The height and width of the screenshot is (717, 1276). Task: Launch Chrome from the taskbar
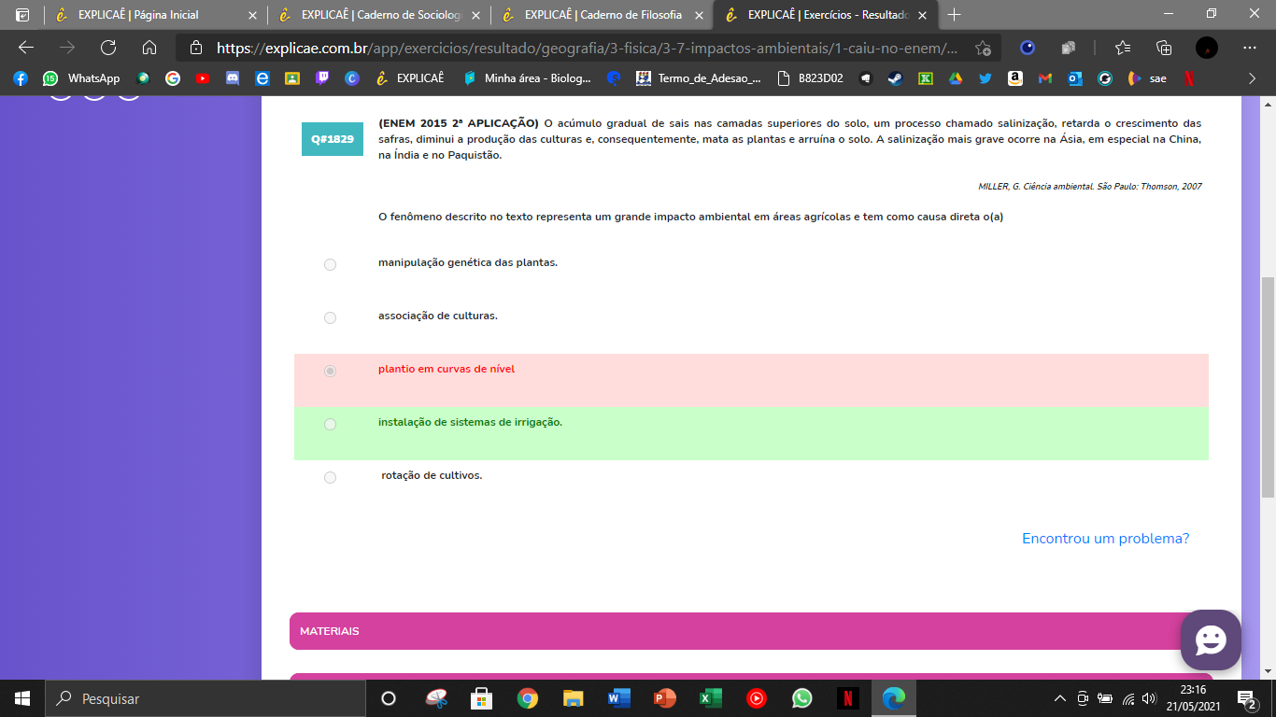tap(528, 698)
